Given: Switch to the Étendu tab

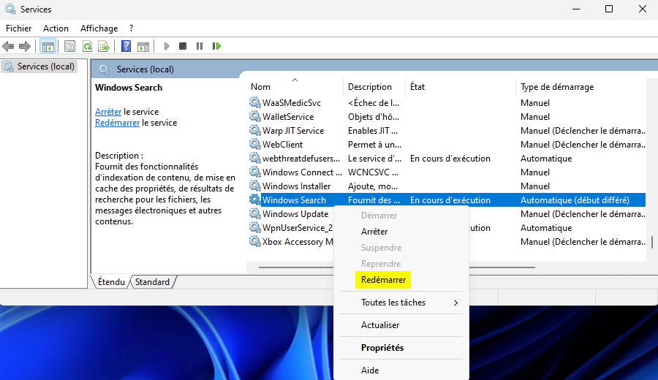Looking at the screenshot, I should (111, 282).
